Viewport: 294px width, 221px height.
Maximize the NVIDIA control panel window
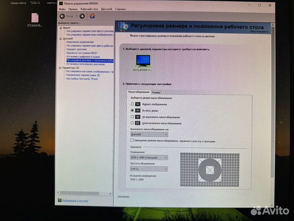[260, 5]
